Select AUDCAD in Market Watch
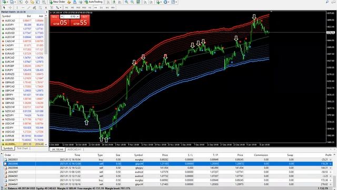Screen dimensions: 337x190 [x=23, y=21]
